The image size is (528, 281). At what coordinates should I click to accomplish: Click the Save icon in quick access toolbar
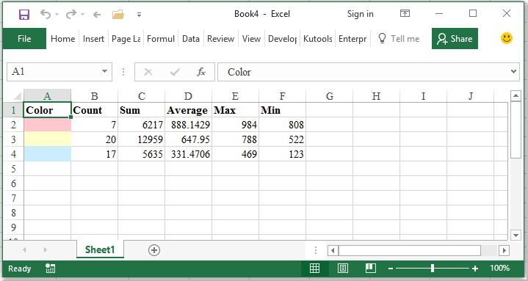pos(24,15)
